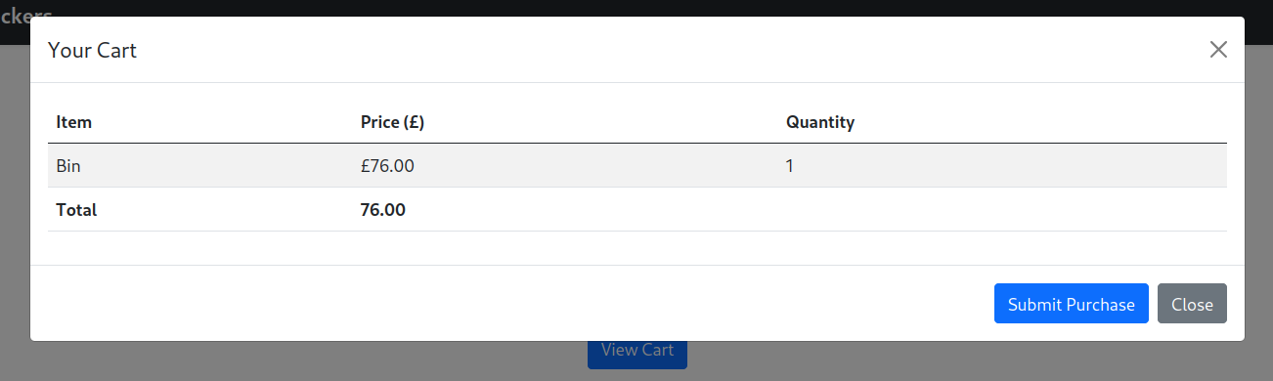Submit the purchase

click(x=1071, y=304)
